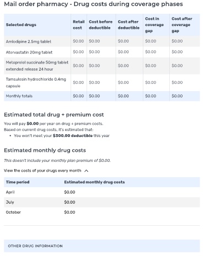
Task: Click the Selected drugs column header
Action: pos(21,25)
